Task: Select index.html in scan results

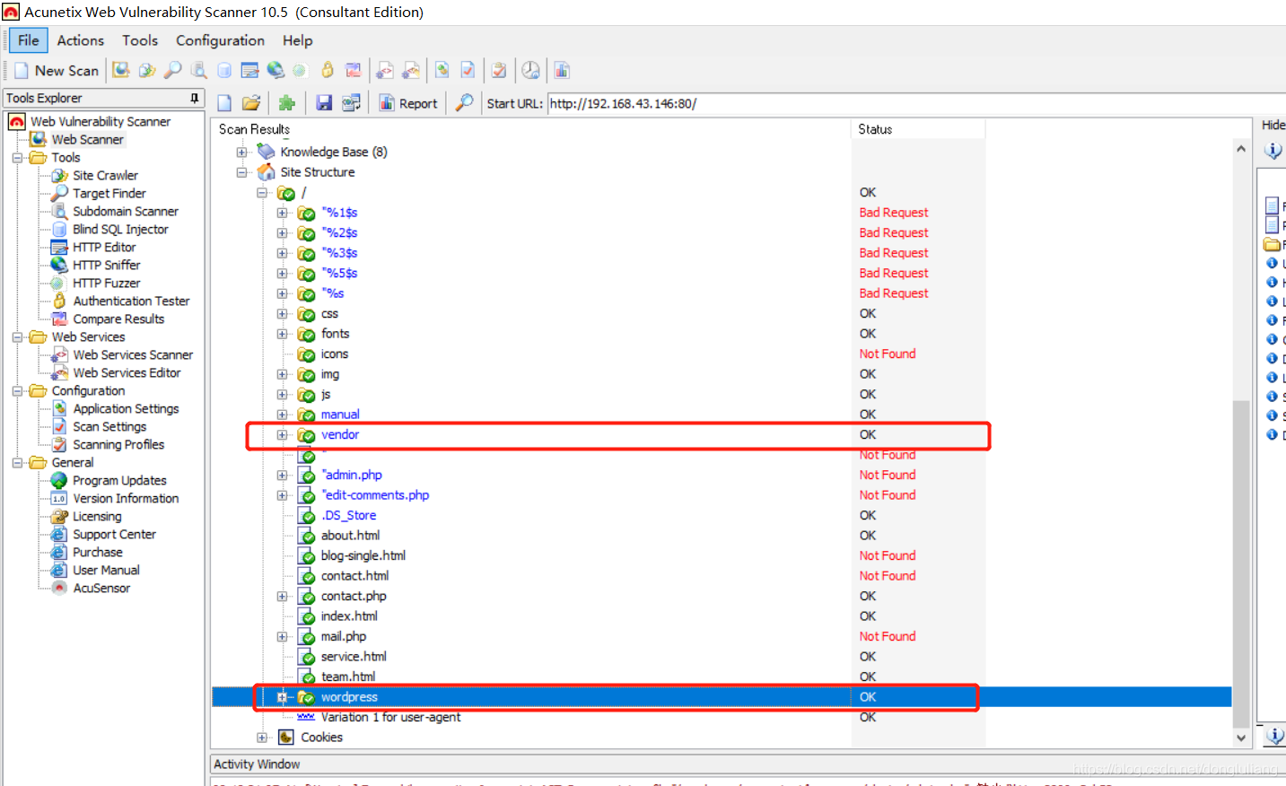Action: point(349,616)
